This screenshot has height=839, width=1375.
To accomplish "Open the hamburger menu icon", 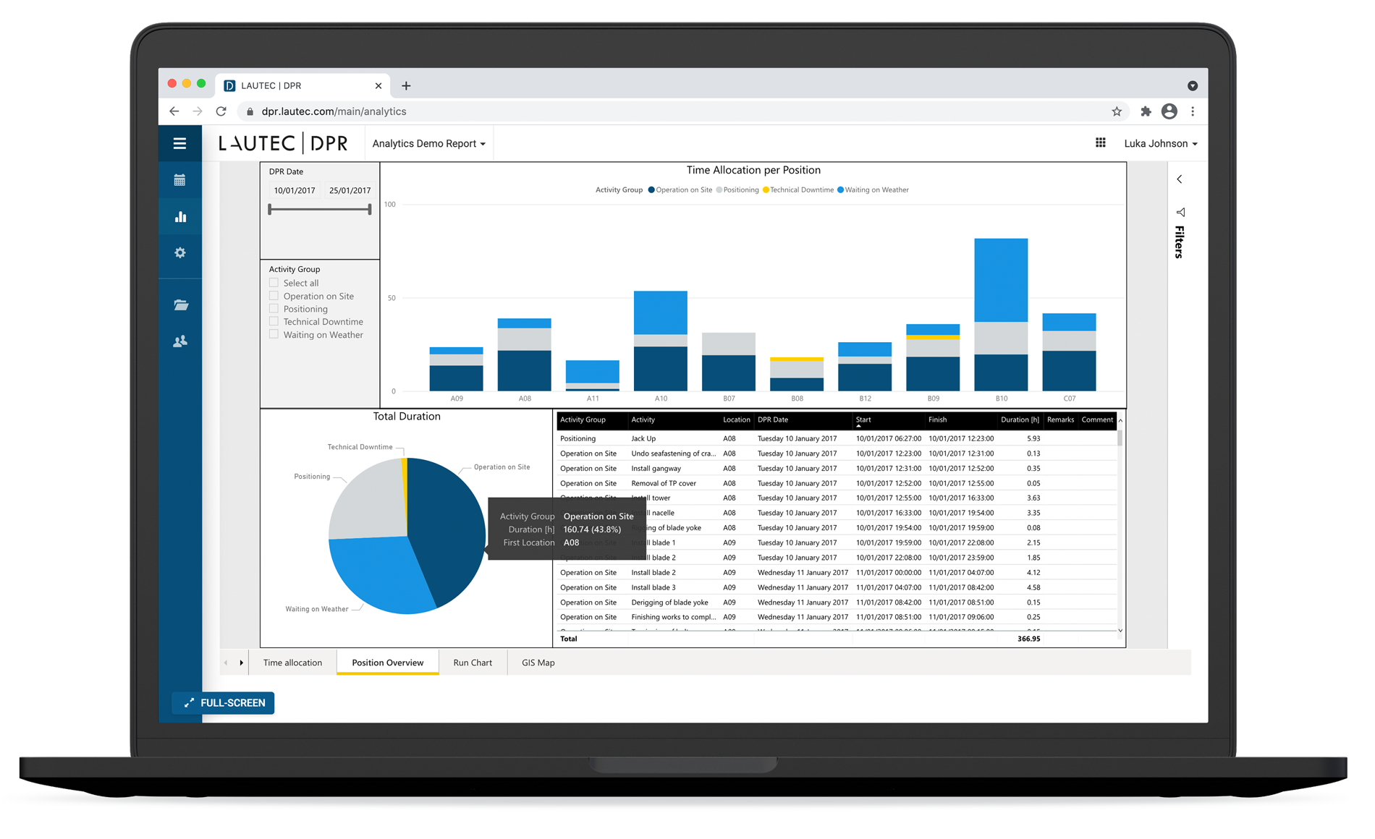I will 179,142.
